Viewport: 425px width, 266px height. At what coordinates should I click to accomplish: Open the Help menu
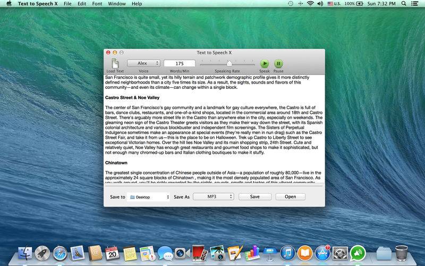pyautogui.click(x=137, y=4)
